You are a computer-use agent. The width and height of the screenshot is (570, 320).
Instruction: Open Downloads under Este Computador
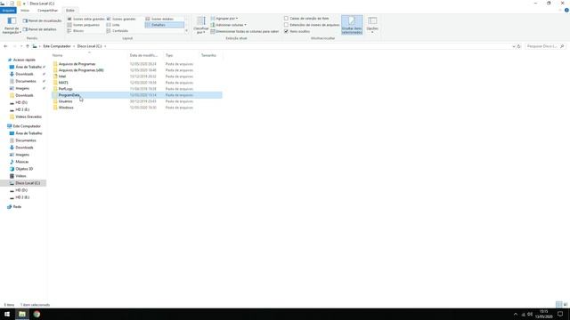(x=24, y=148)
